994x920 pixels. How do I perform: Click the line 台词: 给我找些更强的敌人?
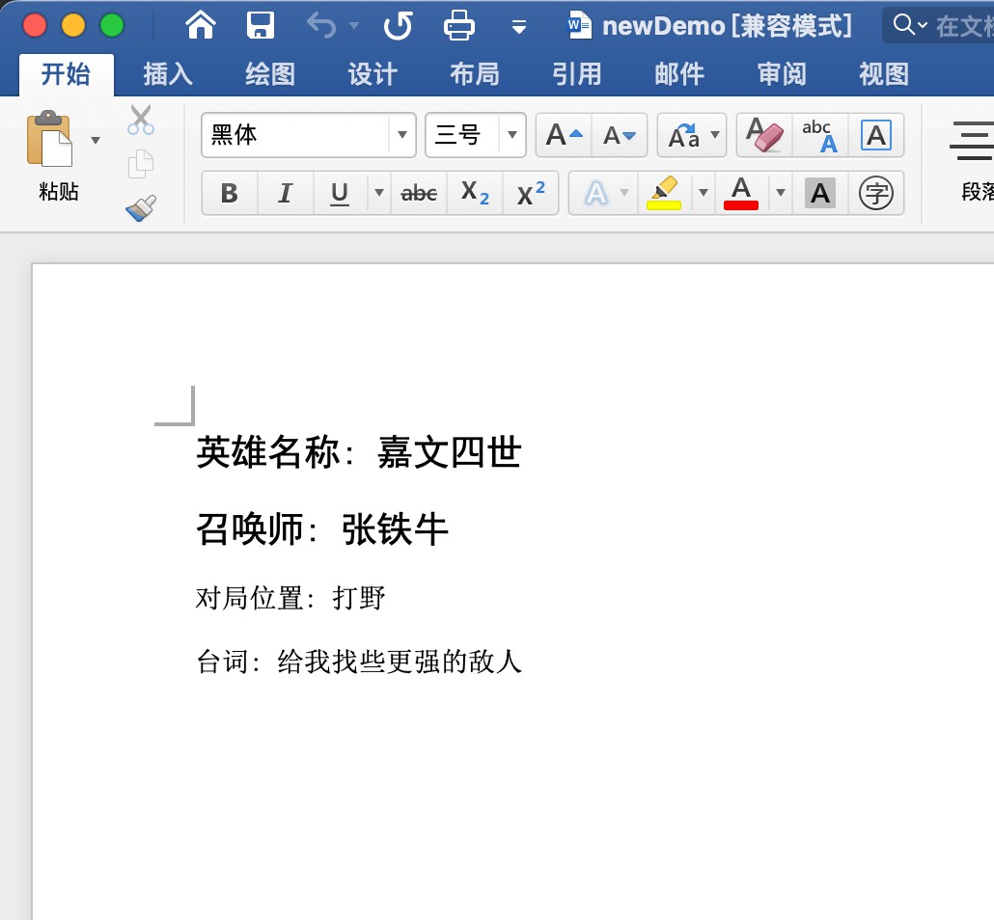[x=359, y=663]
